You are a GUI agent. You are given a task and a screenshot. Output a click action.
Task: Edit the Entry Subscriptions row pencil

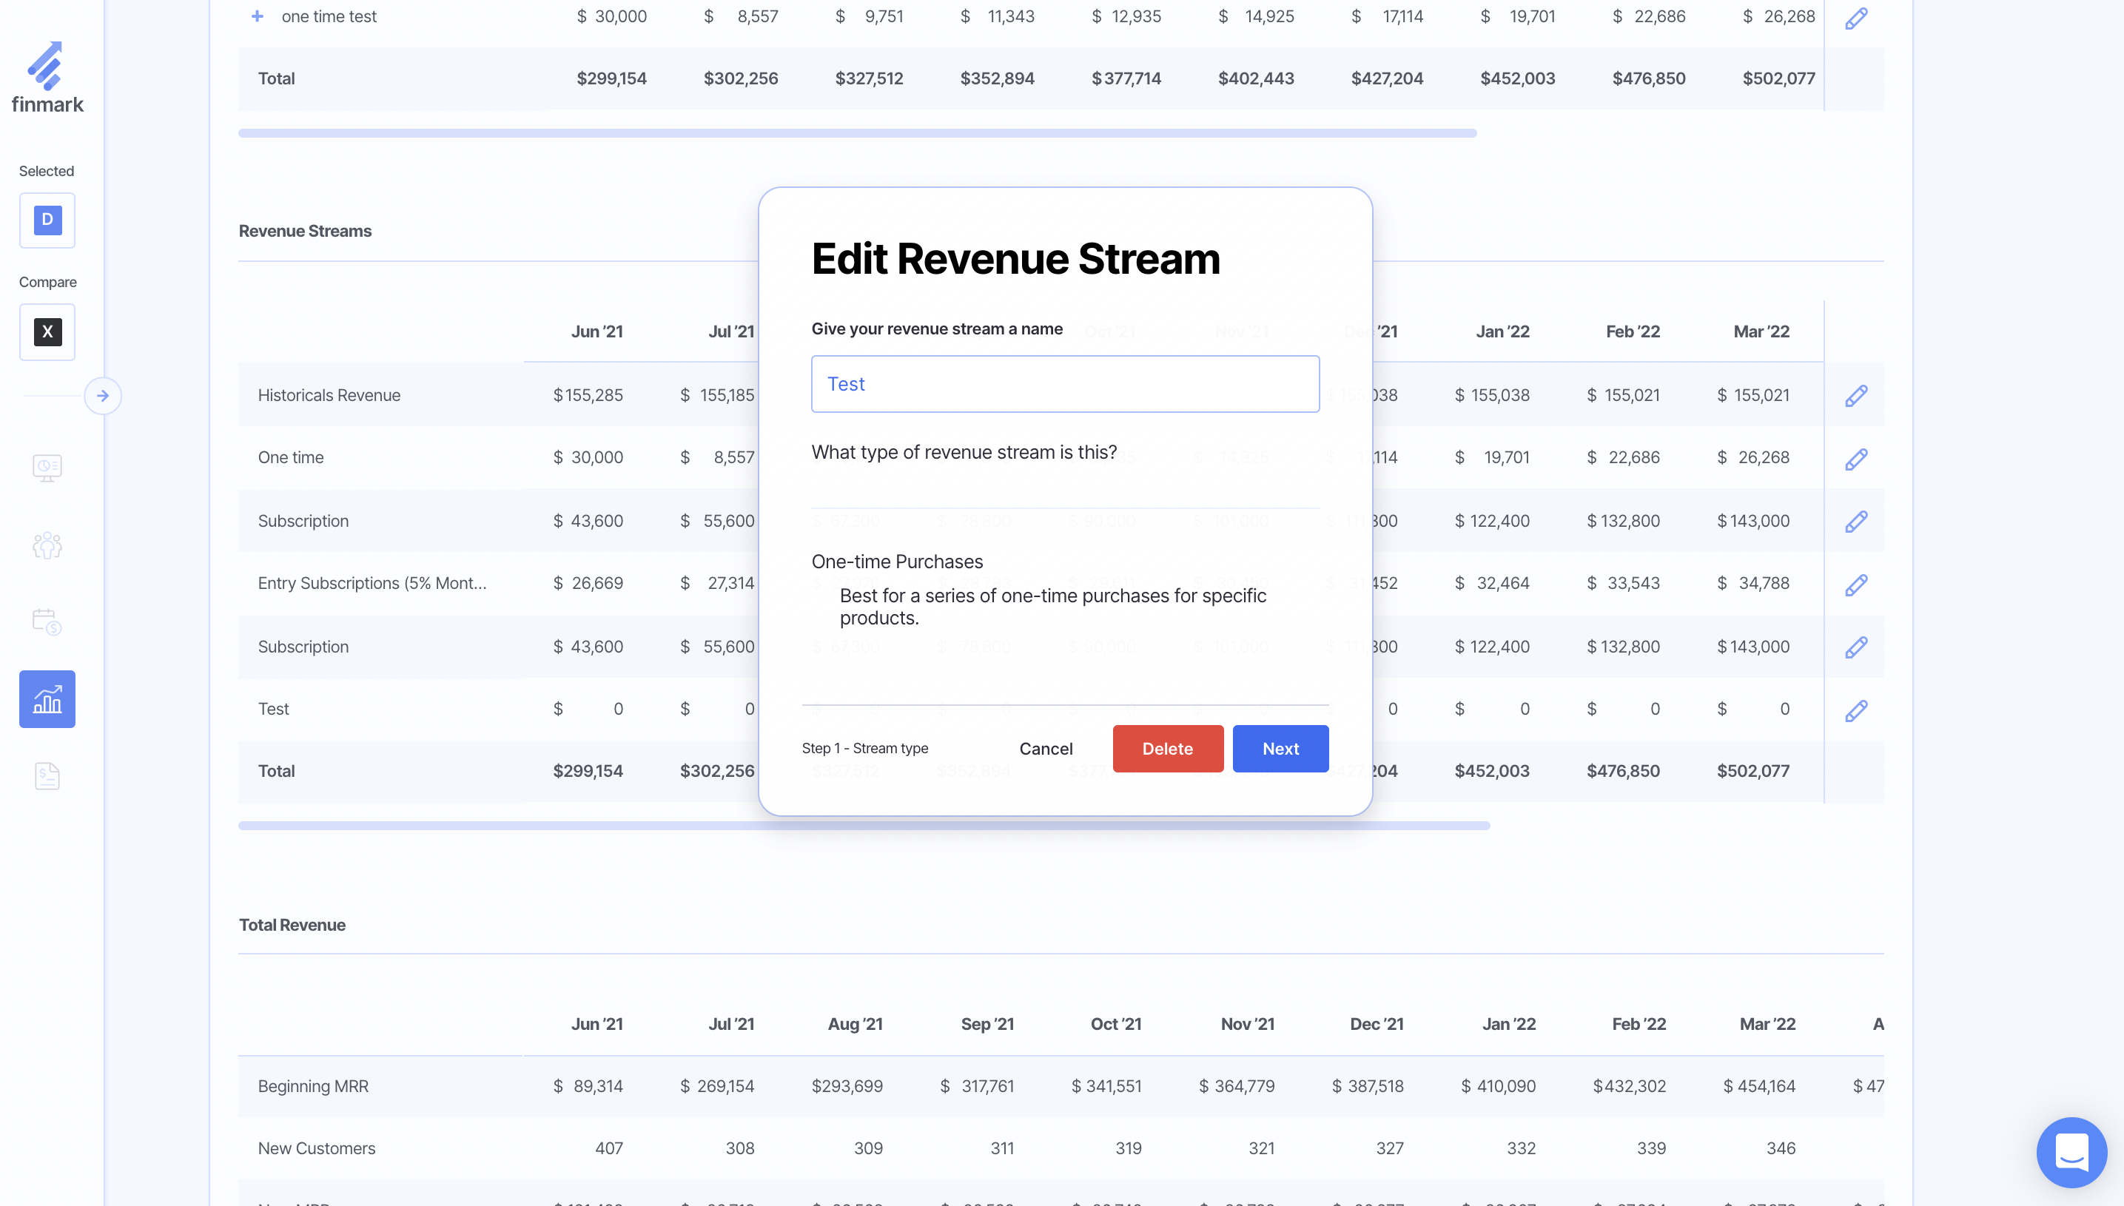click(x=1855, y=585)
